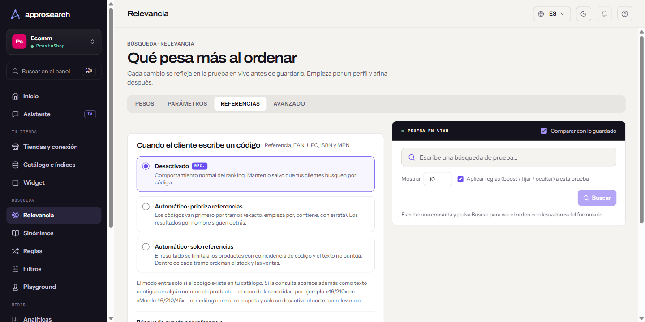Select the Desactivado radio option

click(x=146, y=166)
